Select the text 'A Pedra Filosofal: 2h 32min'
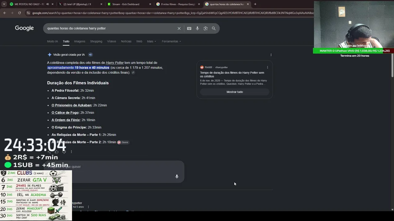 (x=73, y=91)
